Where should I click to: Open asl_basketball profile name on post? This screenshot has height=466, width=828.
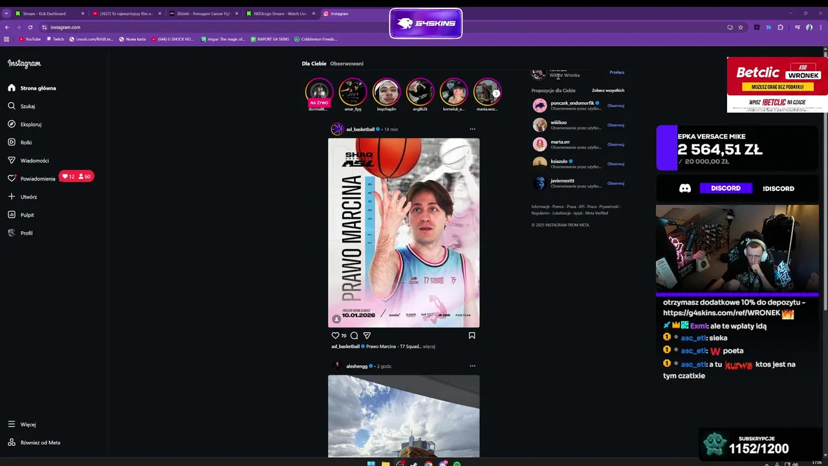pos(360,129)
